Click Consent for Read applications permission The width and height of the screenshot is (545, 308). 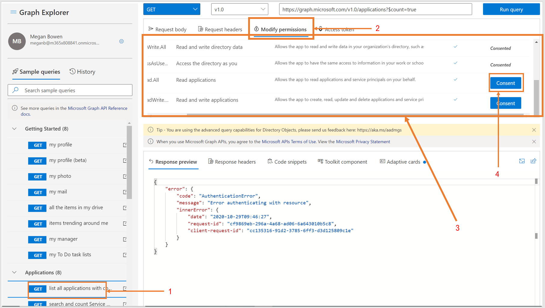[x=506, y=83]
